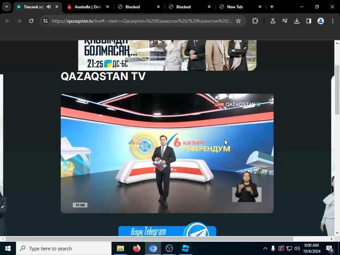Open OBS Studio from taskbar
The width and height of the screenshot is (340, 255).
point(169,248)
